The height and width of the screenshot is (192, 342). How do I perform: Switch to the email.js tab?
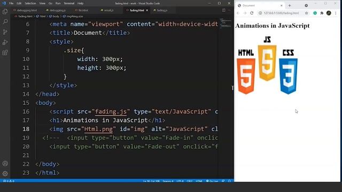coord(108,10)
